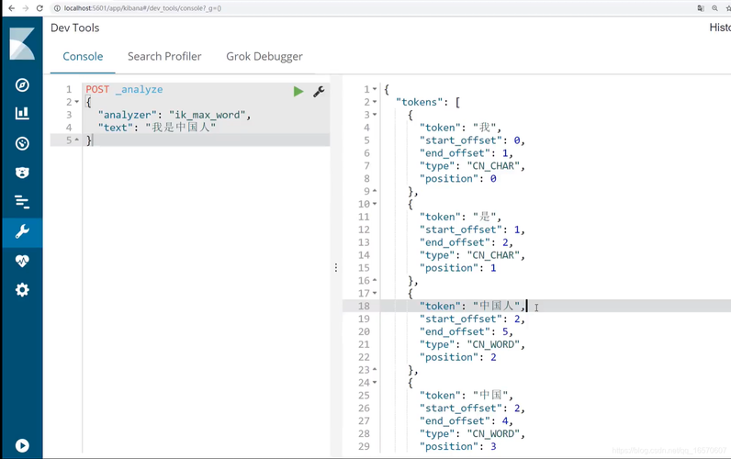The width and height of the screenshot is (731, 459).
Task: Open Monitoring heartbeat icon
Action: click(x=22, y=261)
